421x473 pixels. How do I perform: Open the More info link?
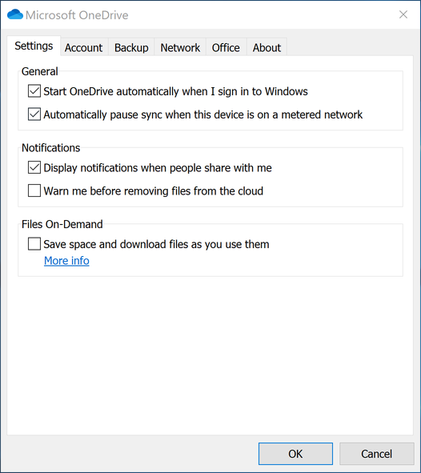pyautogui.click(x=66, y=261)
